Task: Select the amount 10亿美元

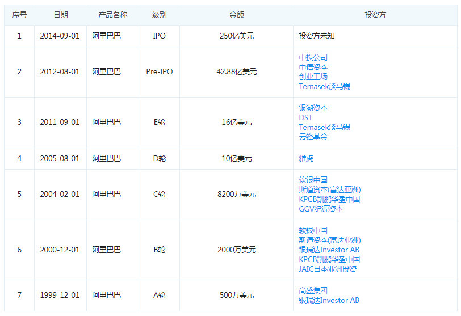Action: (237, 158)
